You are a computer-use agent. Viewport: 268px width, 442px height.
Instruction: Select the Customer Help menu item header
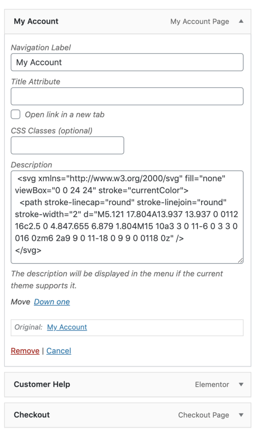tap(42, 385)
